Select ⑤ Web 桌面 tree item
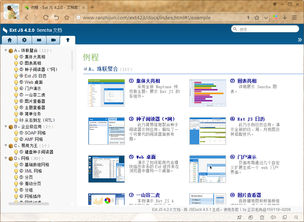 tap(31, 82)
